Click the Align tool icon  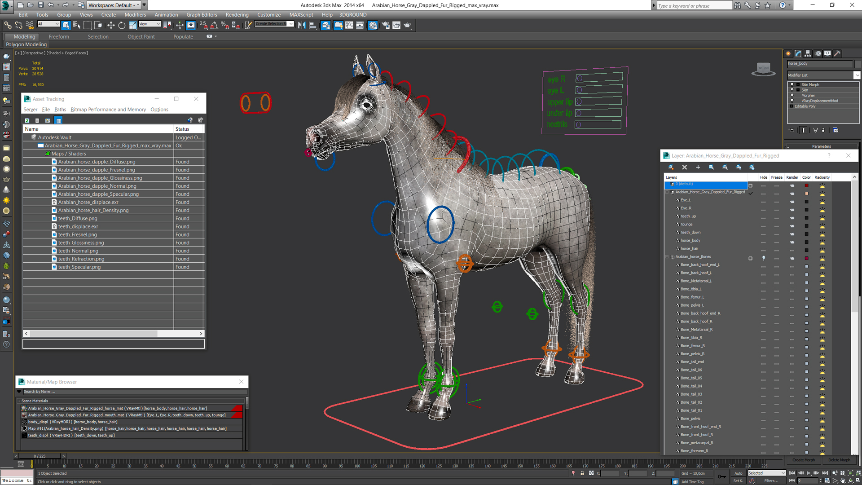click(x=313, y=25)
